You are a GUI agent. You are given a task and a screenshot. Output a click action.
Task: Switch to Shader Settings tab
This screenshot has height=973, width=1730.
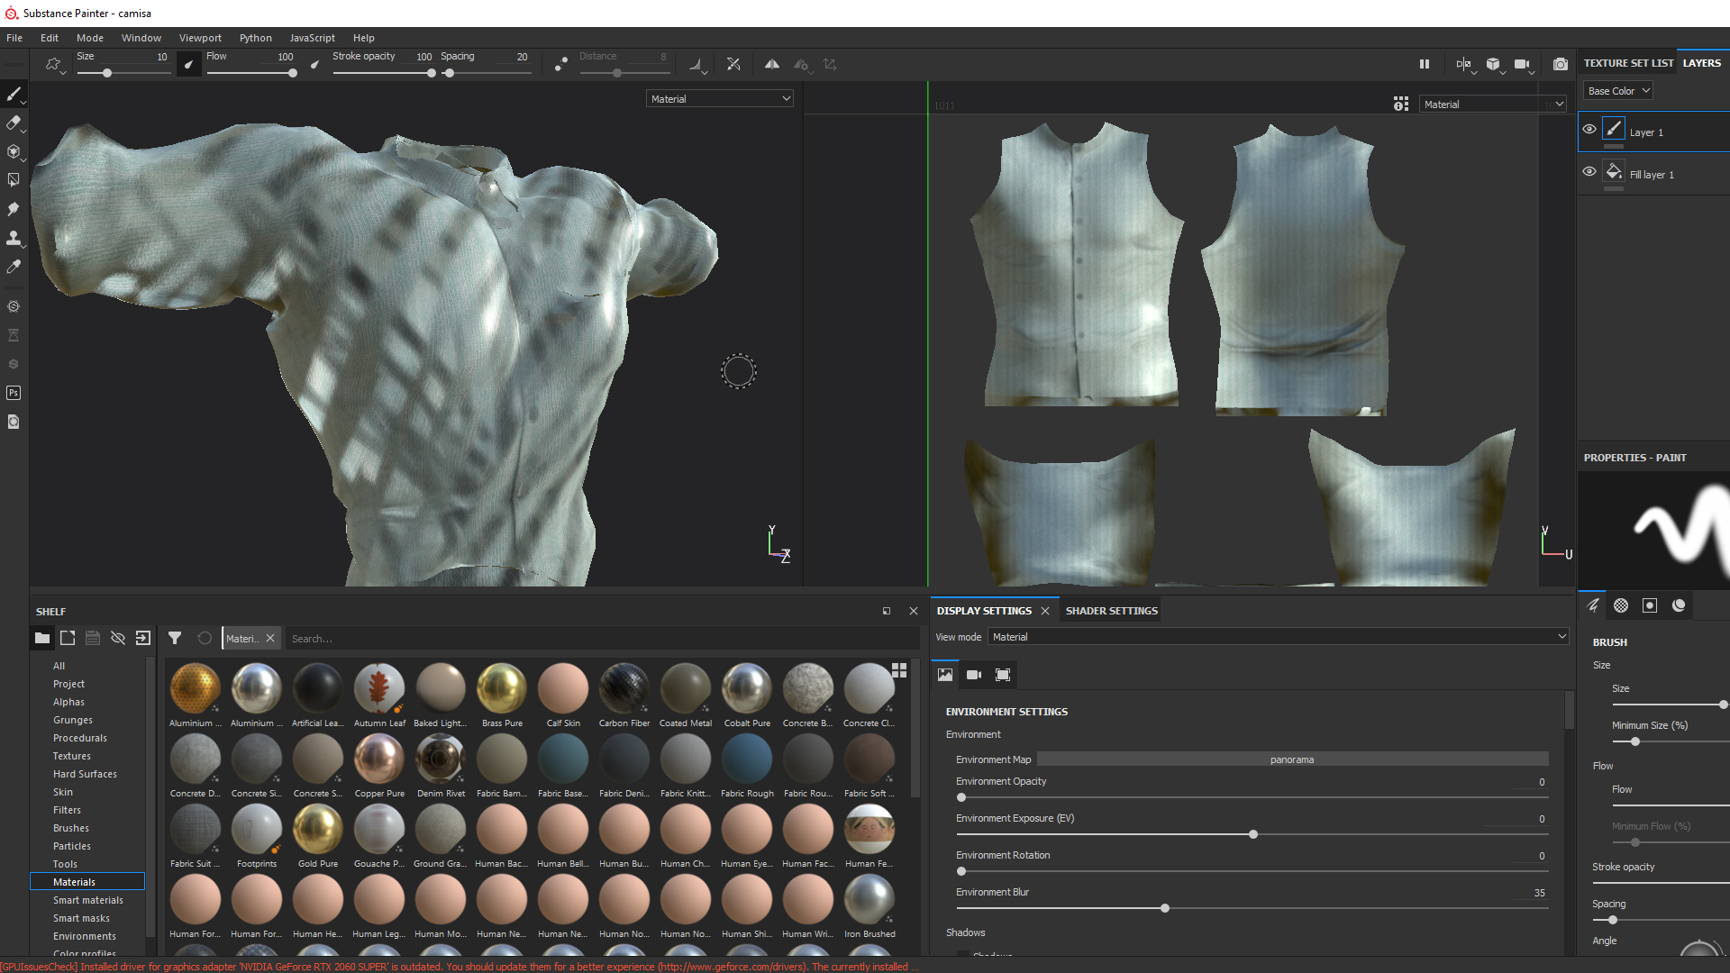pos(1112,611)
